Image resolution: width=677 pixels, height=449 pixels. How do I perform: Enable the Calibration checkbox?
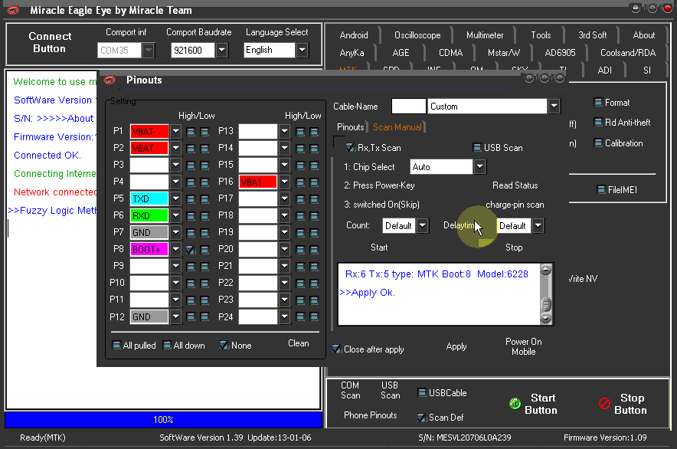(598, 143)
